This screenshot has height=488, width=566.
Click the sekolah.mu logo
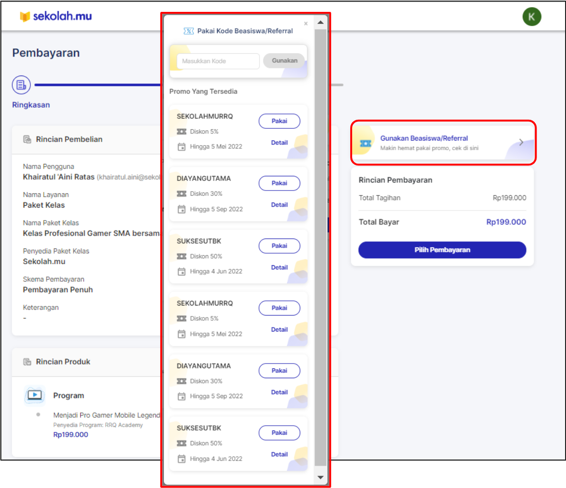click(55, 16)
